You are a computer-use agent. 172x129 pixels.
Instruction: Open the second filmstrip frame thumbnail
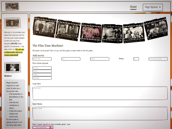[68, 30]
